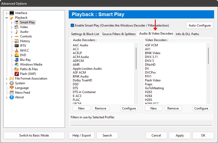Click the History picture icon
Screen dimensions: 218x143
coord(17,41)
